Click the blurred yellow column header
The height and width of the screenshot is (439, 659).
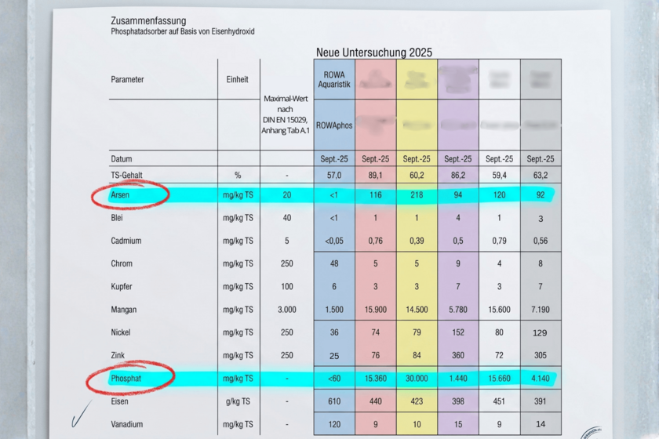click(417, 79)
